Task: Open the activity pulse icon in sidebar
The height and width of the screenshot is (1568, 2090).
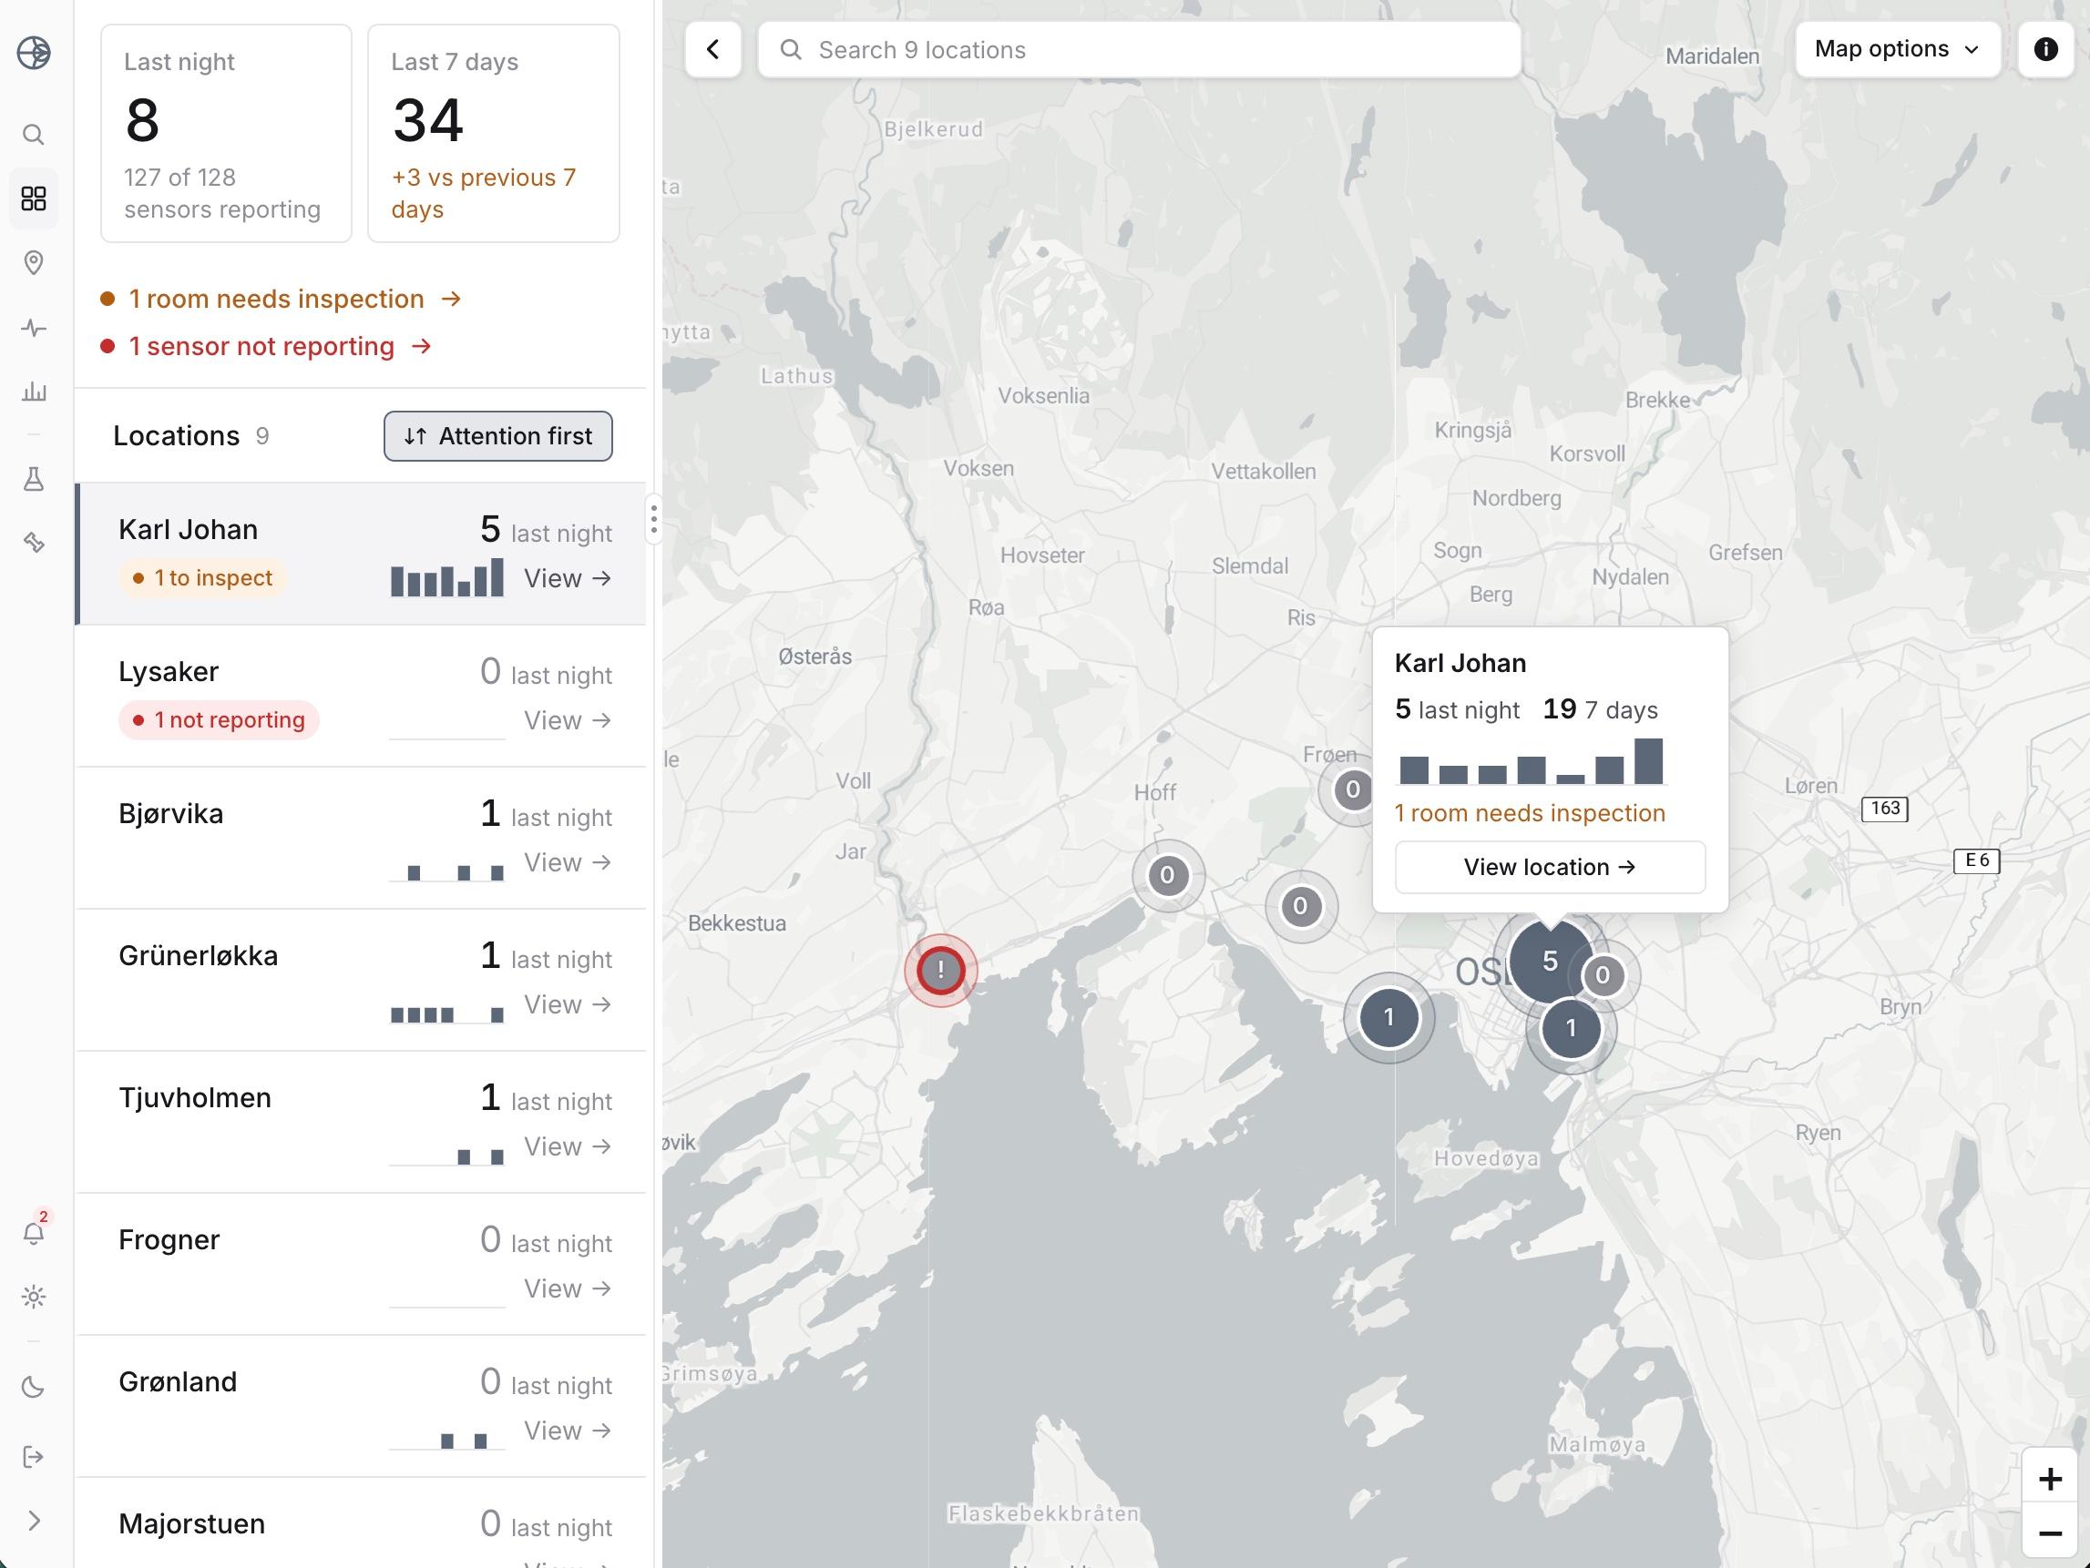Action: point(34,328)
